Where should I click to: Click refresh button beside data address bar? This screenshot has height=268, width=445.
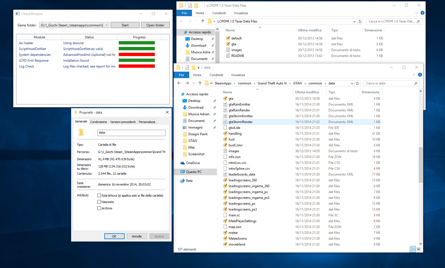pos(358,83)
